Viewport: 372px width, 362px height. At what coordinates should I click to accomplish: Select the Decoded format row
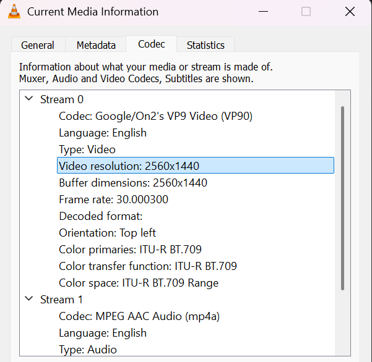(x=100, y=216)
